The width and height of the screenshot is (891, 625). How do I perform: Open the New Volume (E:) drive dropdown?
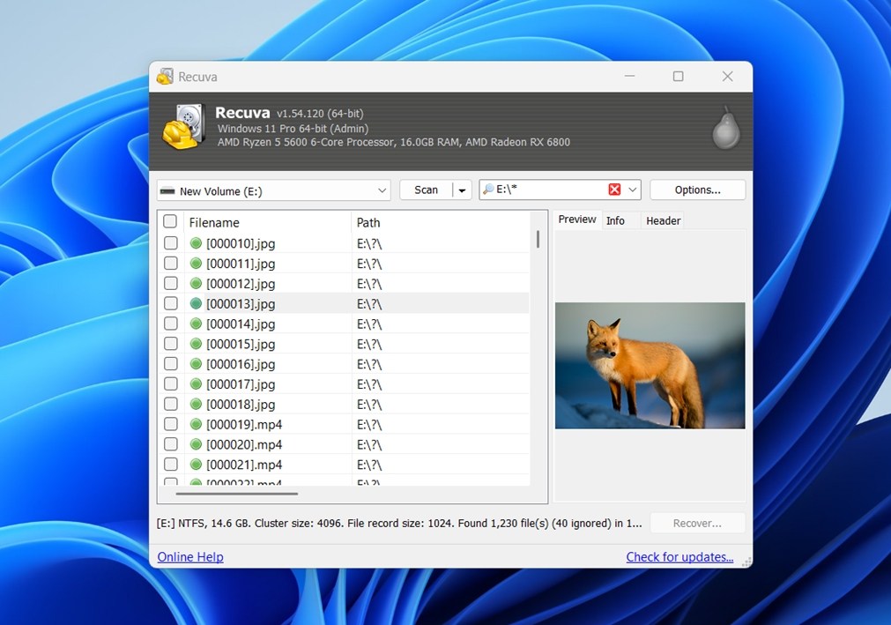tap(381, 190)
